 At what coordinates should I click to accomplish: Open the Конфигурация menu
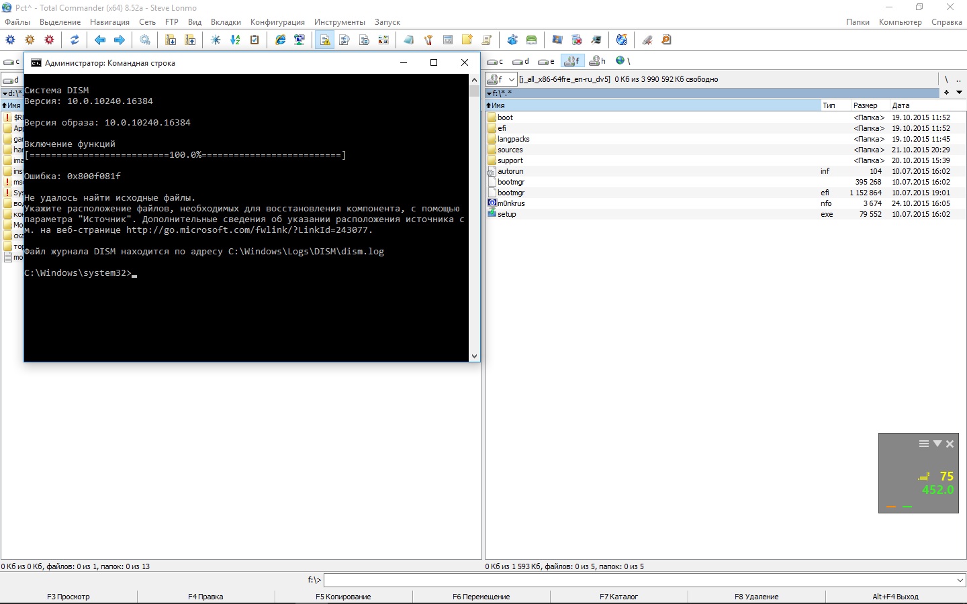pyautogui.click(x=277, y=22)
